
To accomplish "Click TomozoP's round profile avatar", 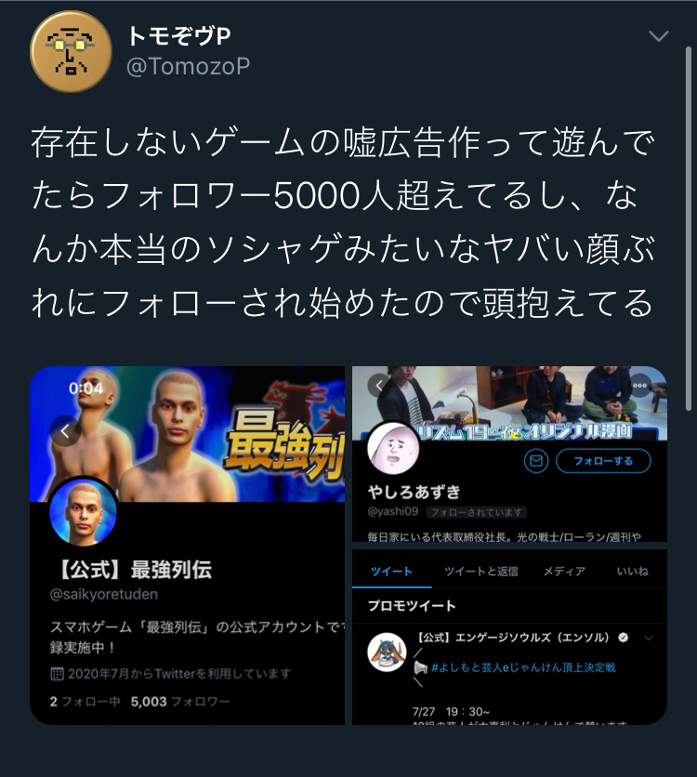I will tap(71, 51).
